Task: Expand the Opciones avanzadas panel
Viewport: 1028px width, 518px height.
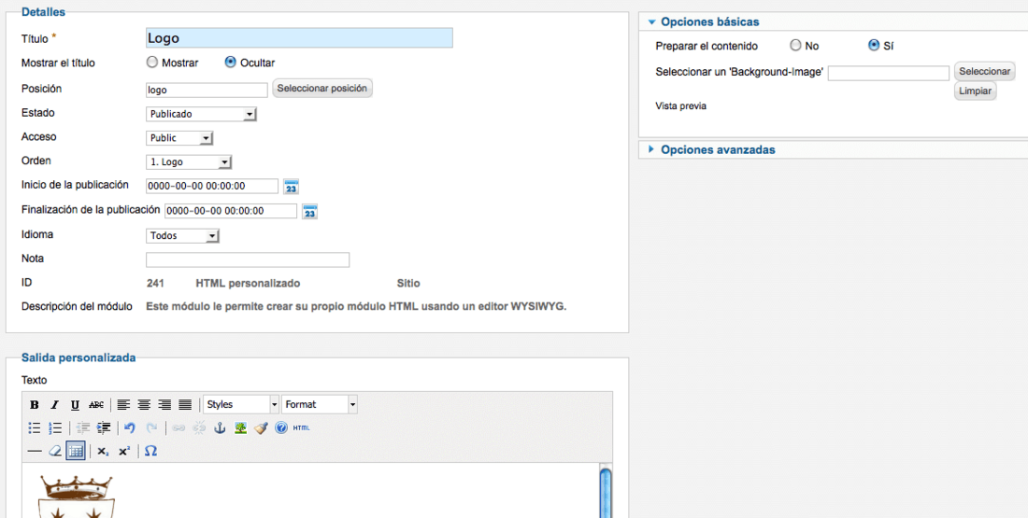Action: click(x=718, y=150)
